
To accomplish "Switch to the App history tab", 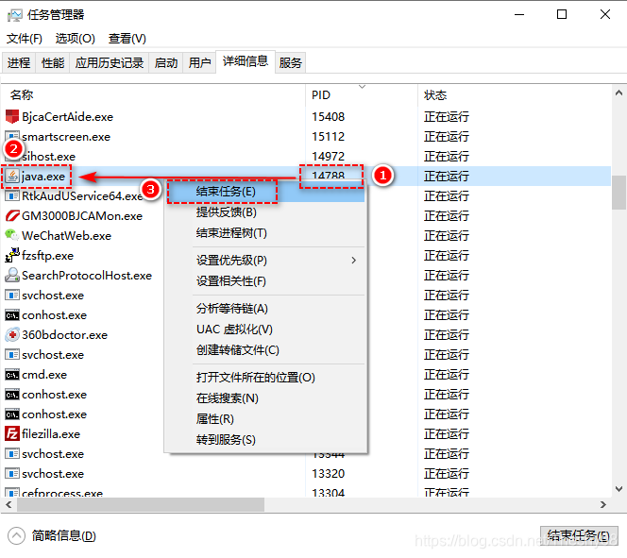I will click(x=110, y=62).
